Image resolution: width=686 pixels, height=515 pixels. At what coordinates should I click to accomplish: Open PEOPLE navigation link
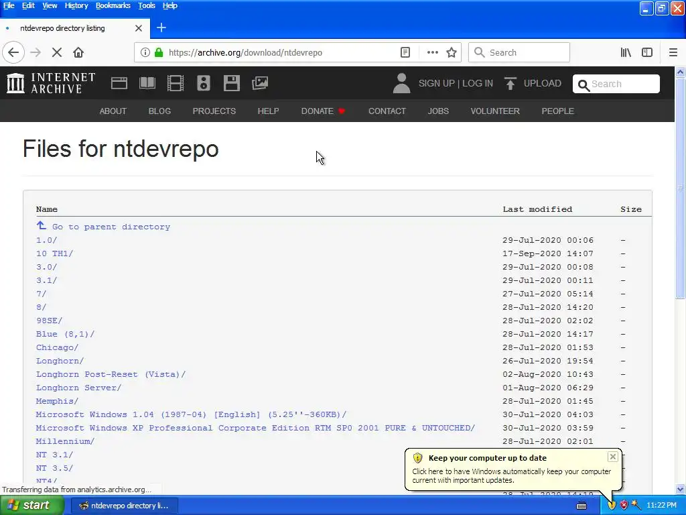tap(558, 111)
